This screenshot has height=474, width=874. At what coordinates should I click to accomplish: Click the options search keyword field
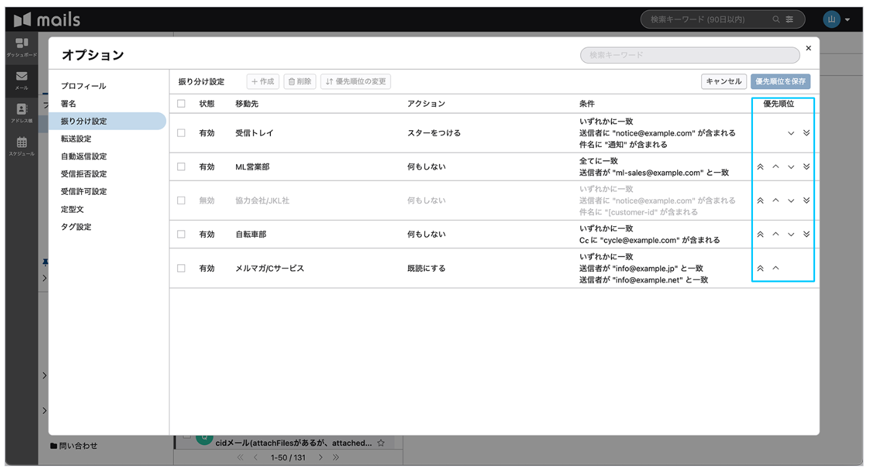(x=690, y=56)
